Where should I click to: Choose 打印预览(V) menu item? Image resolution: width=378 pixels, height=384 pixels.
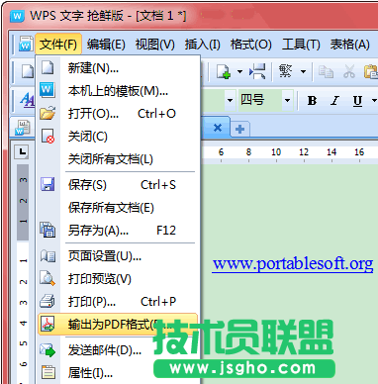tap(118, 279)
